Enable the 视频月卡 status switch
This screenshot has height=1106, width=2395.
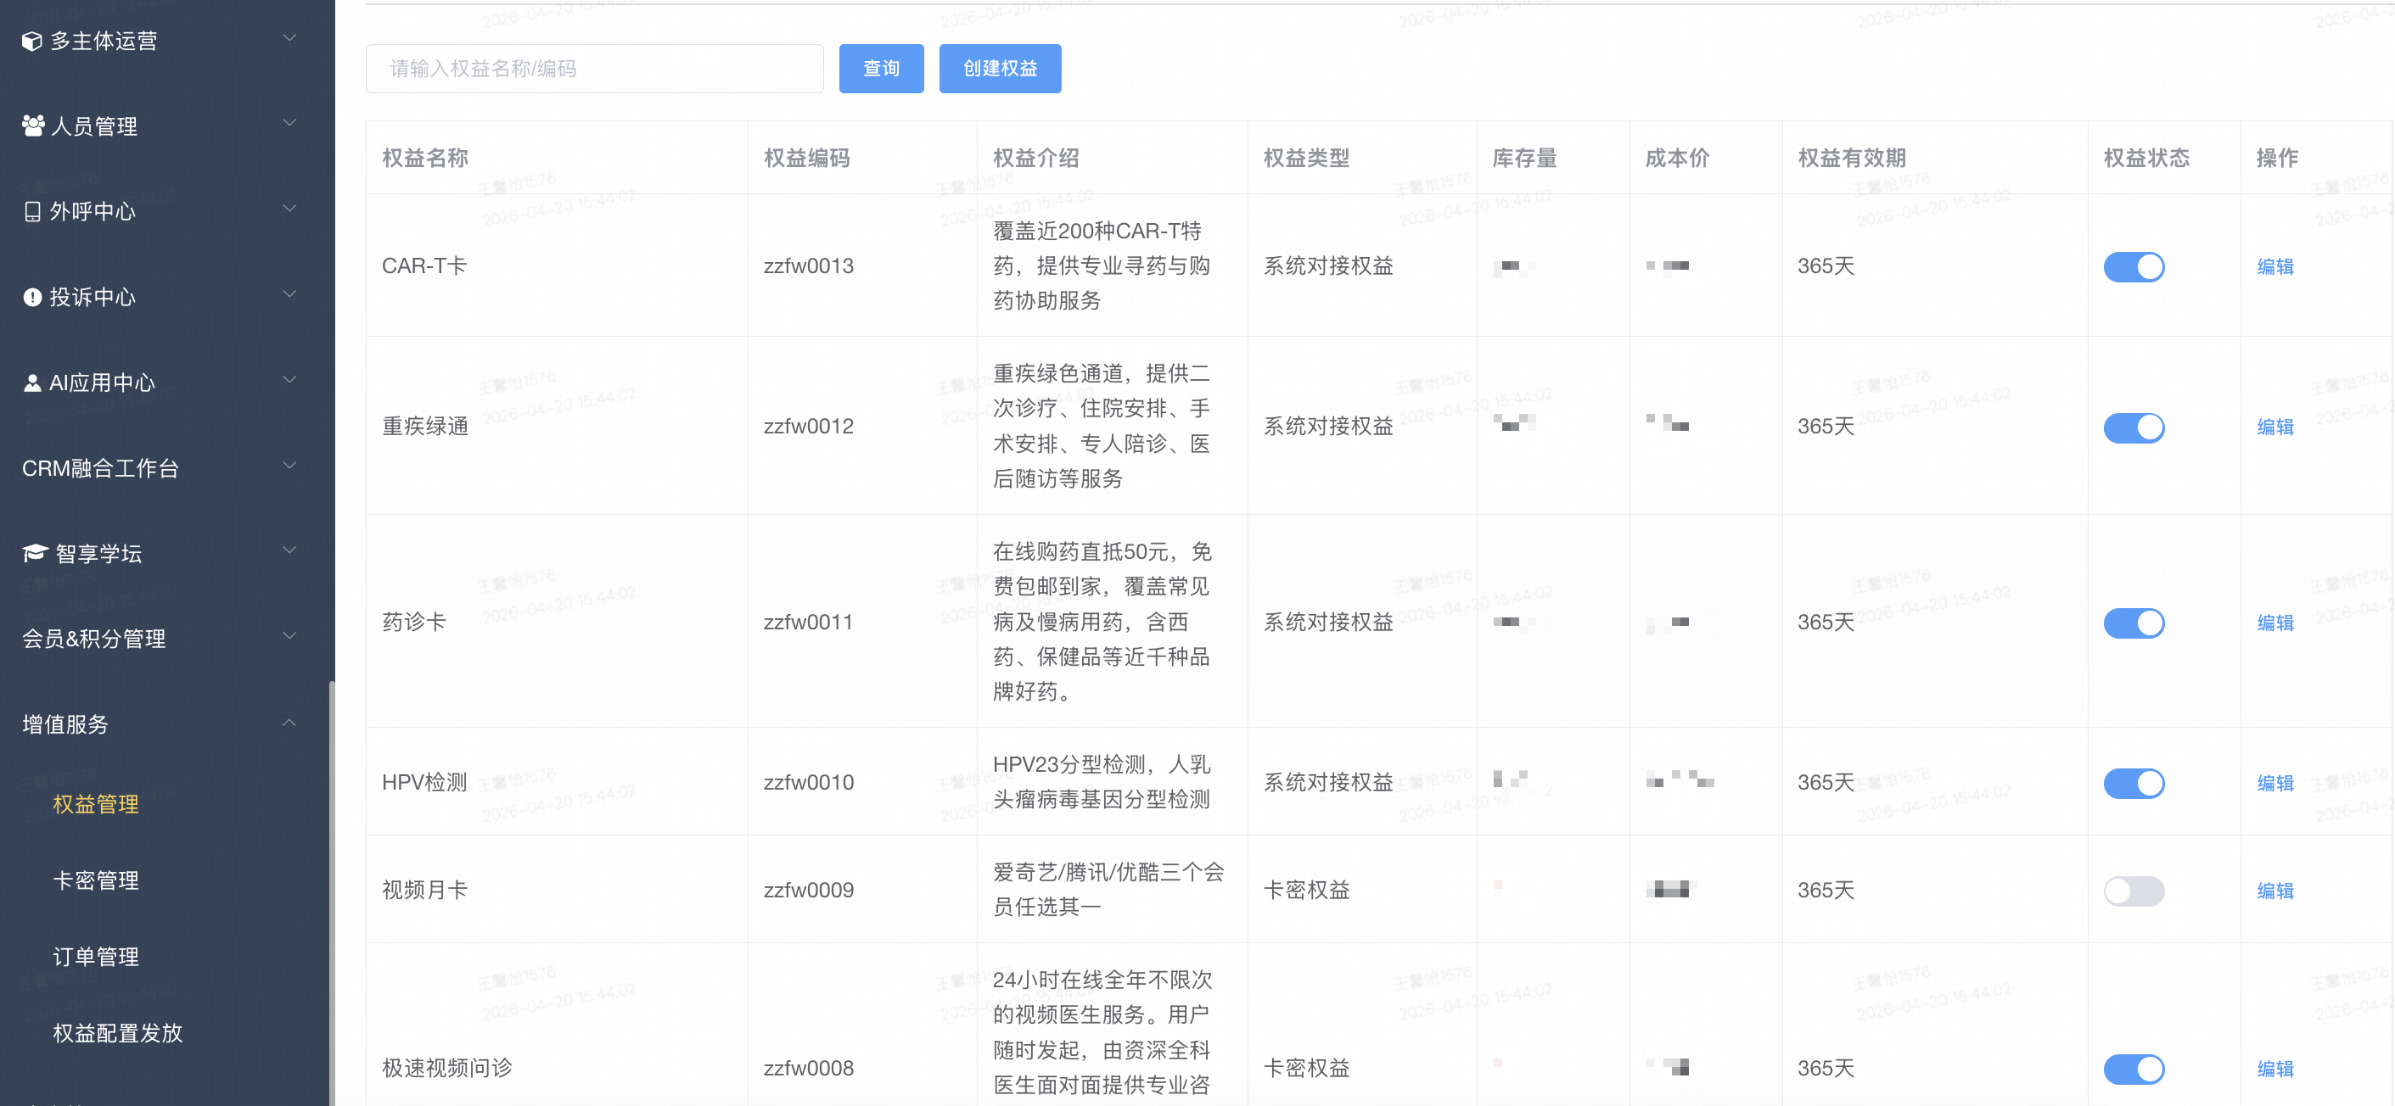tap(2133, 891)
